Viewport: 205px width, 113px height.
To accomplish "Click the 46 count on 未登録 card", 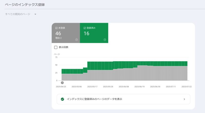I will coord(58,34).
